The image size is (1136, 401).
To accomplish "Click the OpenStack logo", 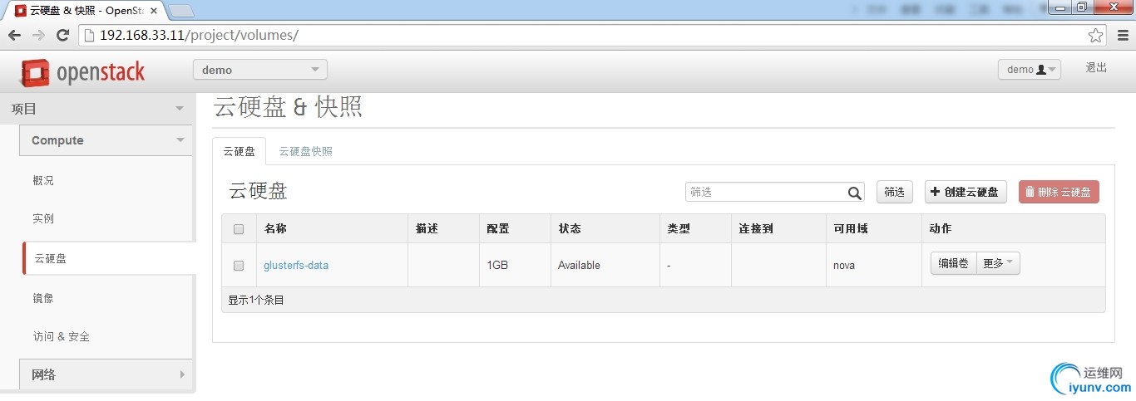I will coord(83,72).
